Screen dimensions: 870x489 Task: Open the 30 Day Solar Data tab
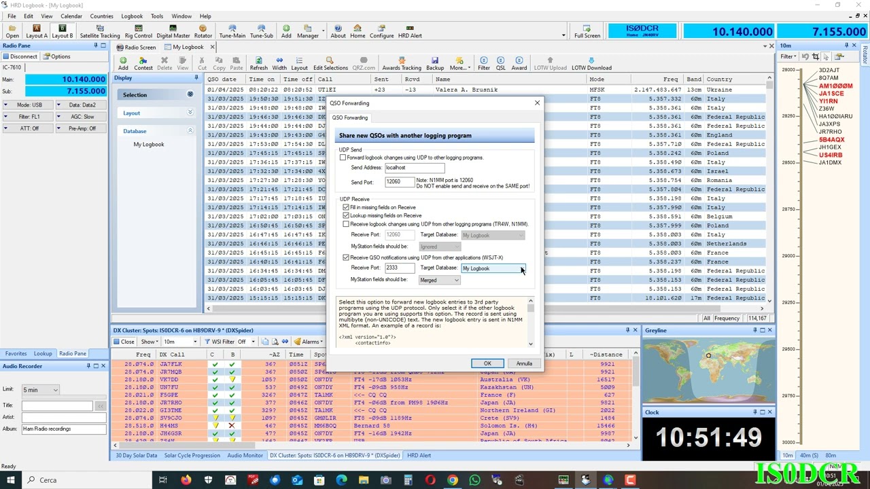[x=136, y=456]
